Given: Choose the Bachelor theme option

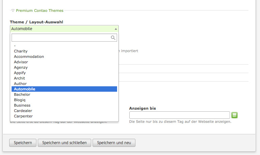Looking at the screenshot, I should tap(22, 94).
